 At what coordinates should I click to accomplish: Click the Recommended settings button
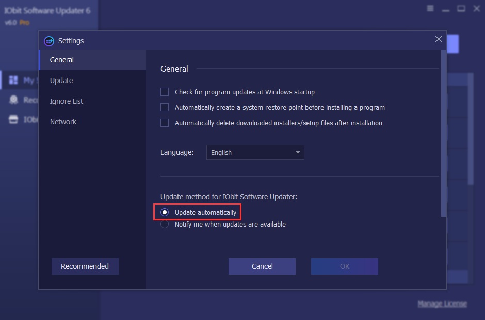(85, 266)
